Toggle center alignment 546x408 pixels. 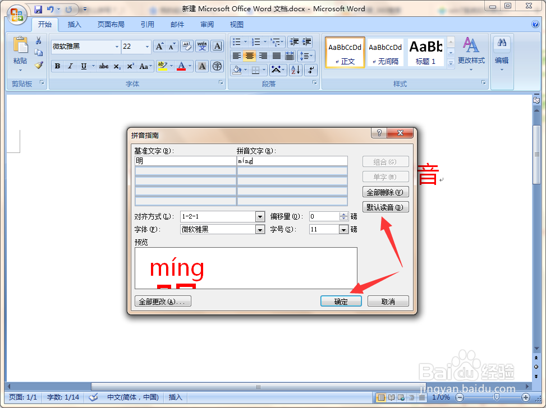click(250, 55)
